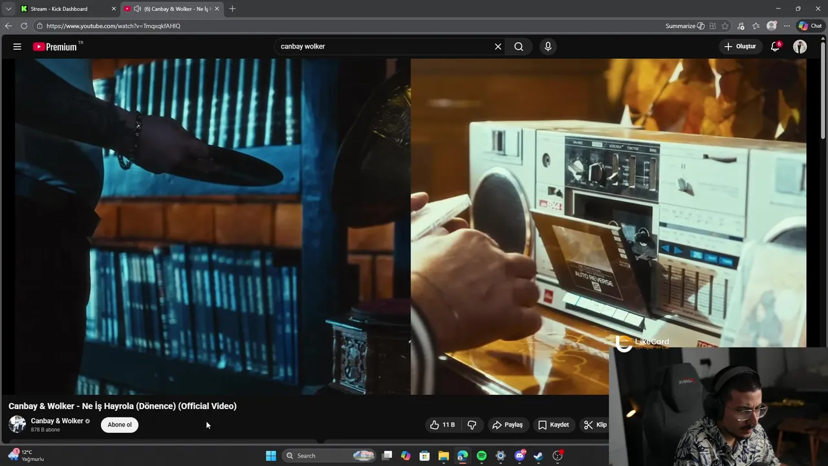Click the Canbay & Wolker channel avatar
The width and height of the screenshot is (828, 466).
coord(17,425)
